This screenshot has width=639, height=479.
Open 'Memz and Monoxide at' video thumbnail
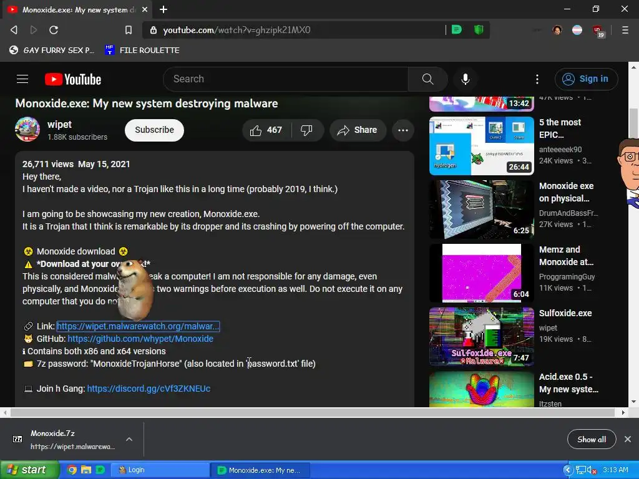click(482, 273)
